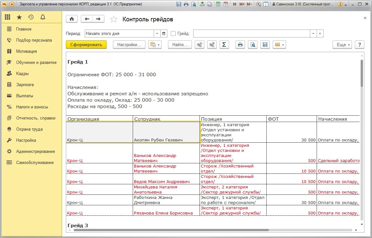The image size is (372, 238).
Task: Save report with floppy disk icon
Action: tap(265, 44)
